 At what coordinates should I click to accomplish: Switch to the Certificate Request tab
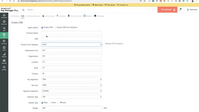tap(33, 16)
